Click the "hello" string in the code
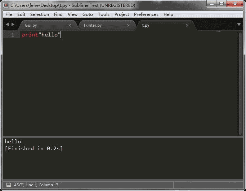 click(49, 35)
